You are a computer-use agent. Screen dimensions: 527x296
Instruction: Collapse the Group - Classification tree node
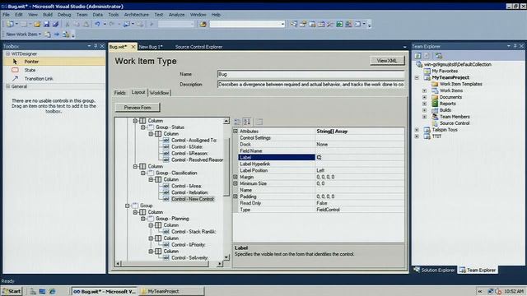pos(142,173)
